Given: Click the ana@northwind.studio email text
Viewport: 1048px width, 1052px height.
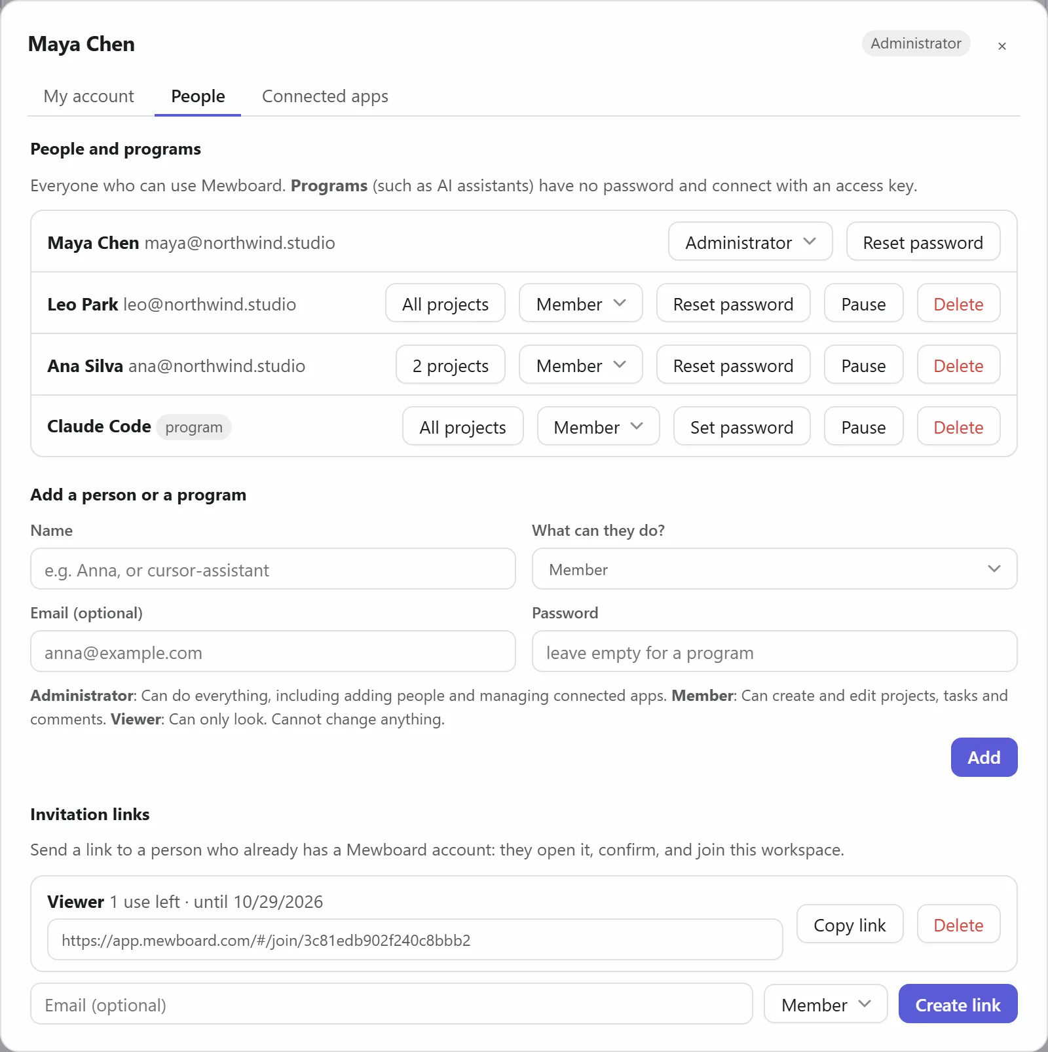Looking at the screenshot, I should 217,366.
